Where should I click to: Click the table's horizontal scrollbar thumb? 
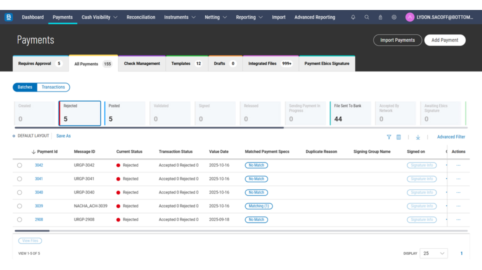click(x=32, y=231)
